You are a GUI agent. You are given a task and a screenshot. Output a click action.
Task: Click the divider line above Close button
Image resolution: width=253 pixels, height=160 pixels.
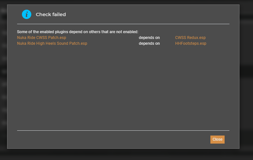coord(123,131)
